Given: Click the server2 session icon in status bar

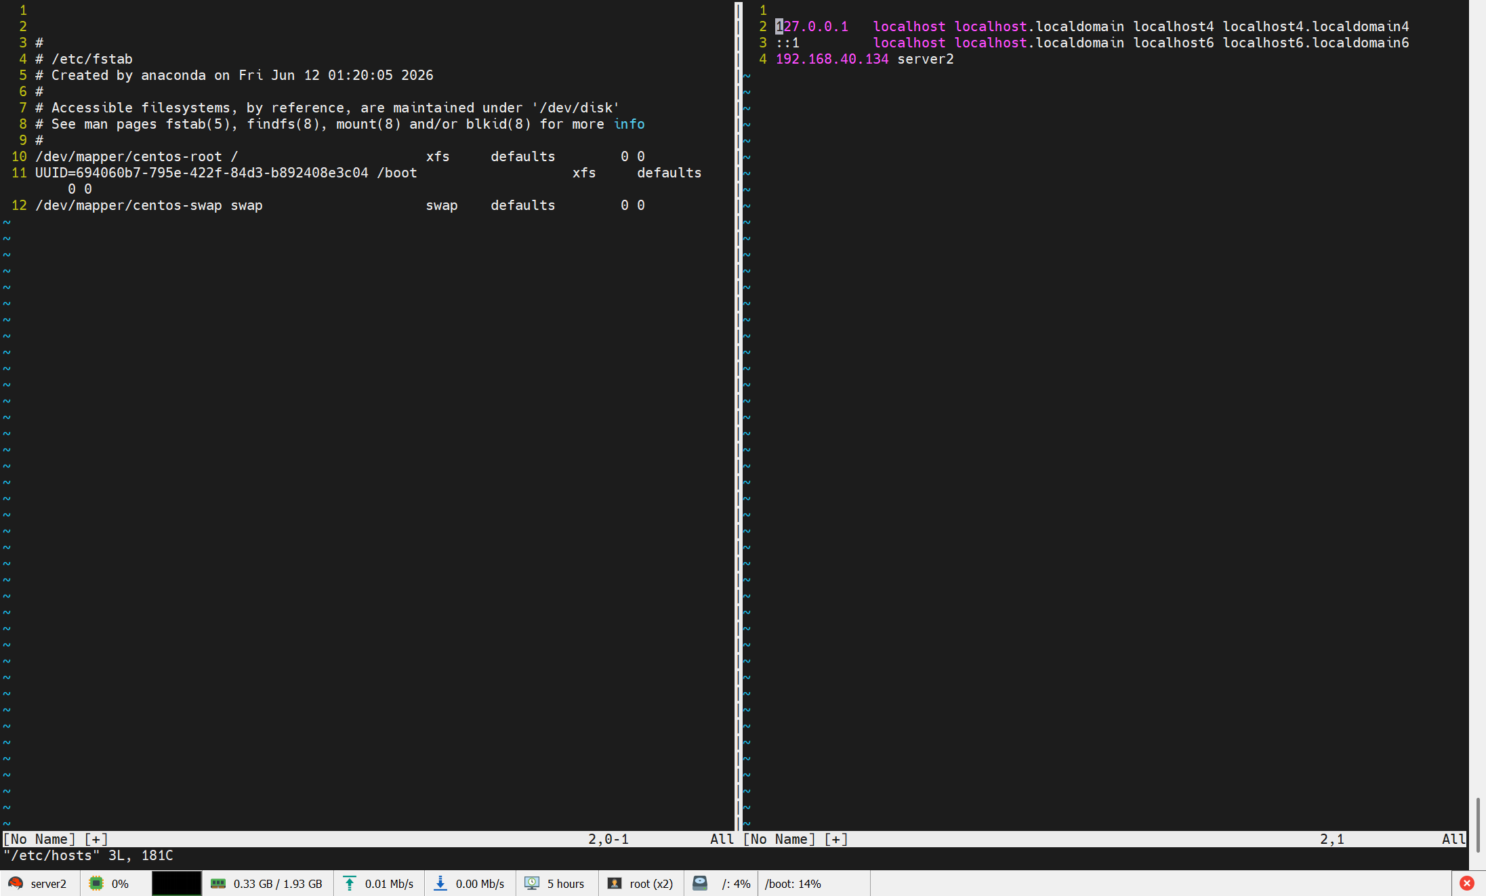Looking at the screenshot, I should click(x=16, y=883).
